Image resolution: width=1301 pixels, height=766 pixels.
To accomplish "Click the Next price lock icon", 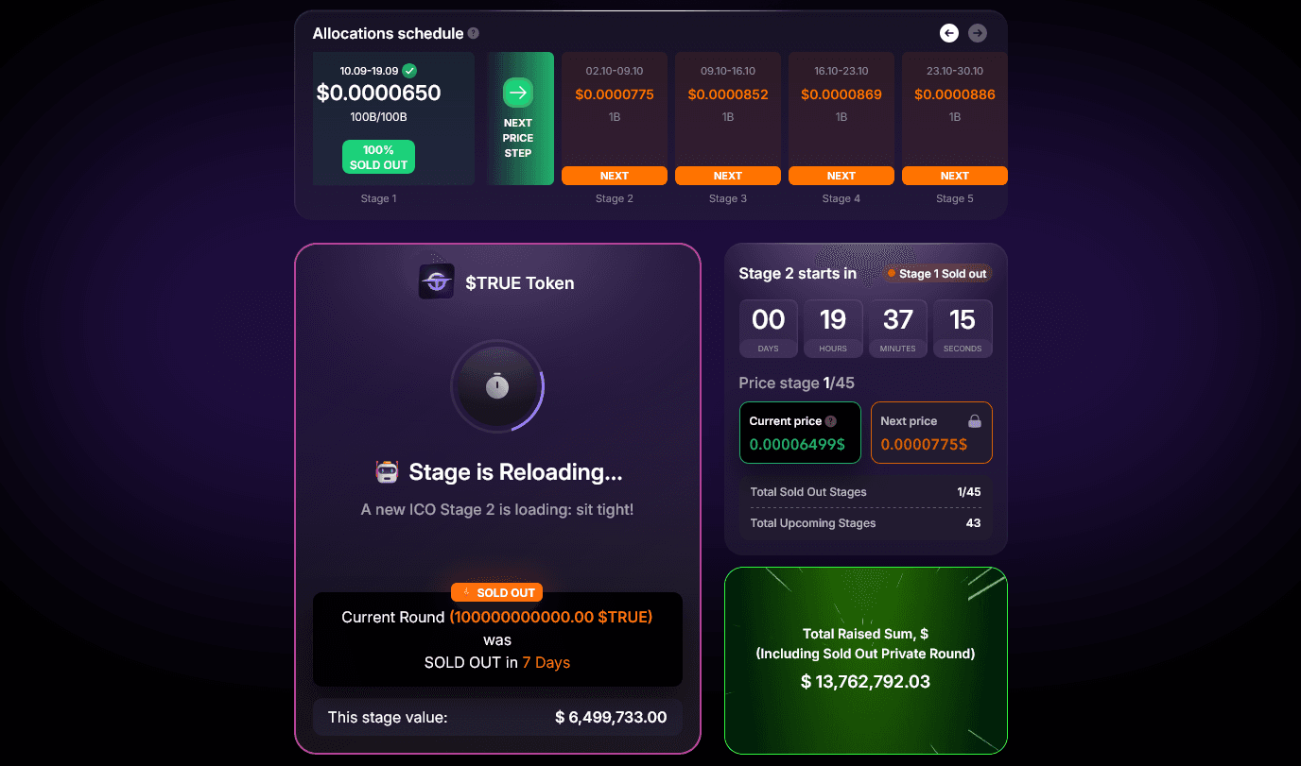I will point(975,421).
